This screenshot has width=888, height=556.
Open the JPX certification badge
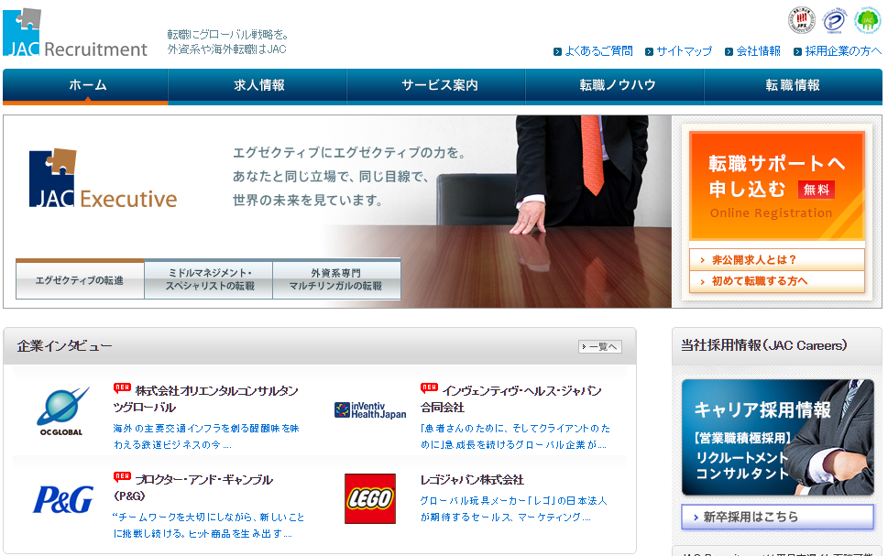(x=801, y=20)
